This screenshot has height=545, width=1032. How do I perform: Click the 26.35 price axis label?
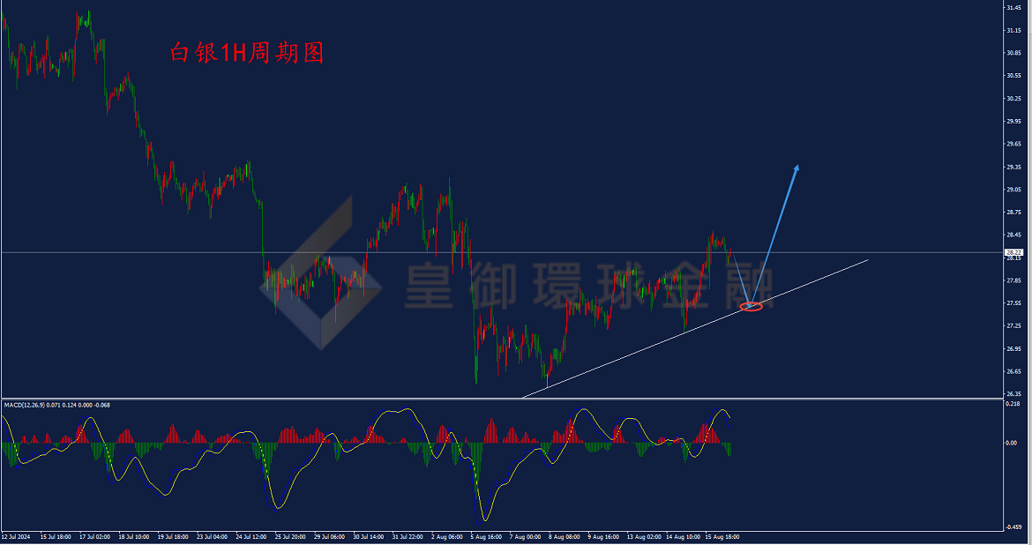tap(1013, 393)
